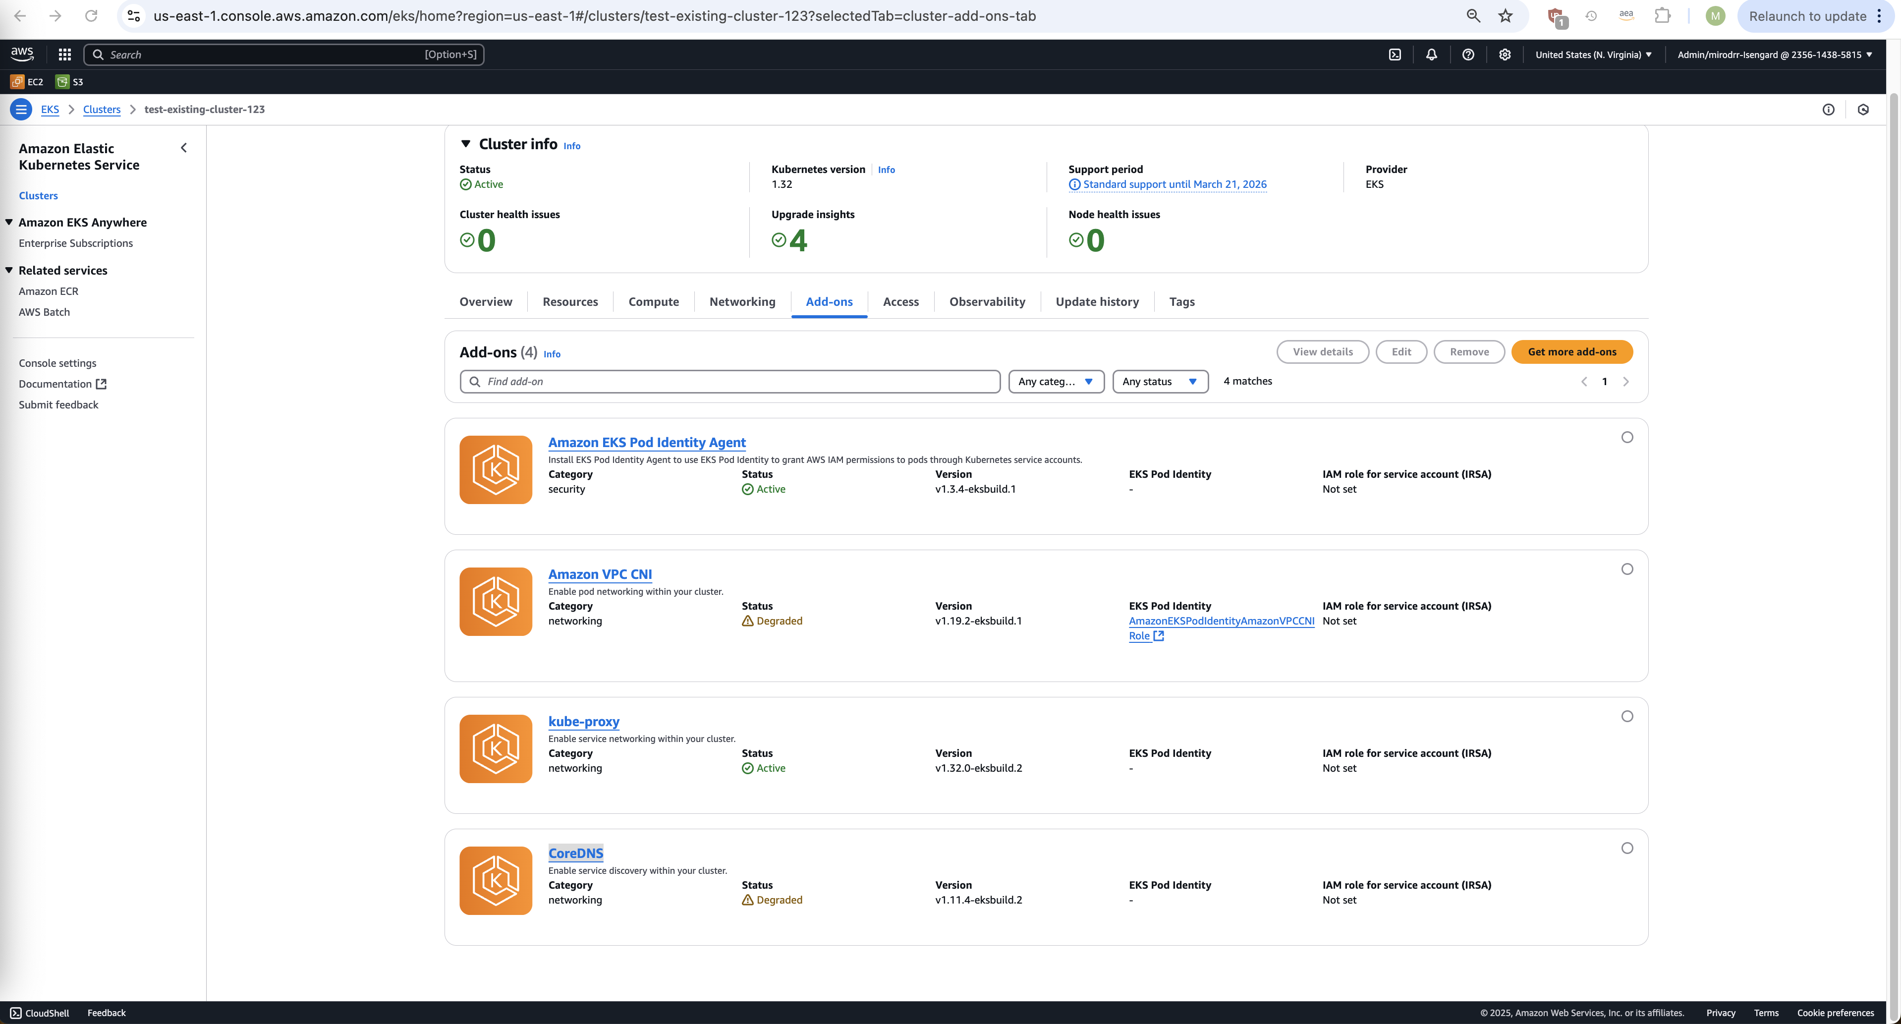Select the kube-proxy add-on radio button
The image size is (1901, 1024).
pos(1626,716)
